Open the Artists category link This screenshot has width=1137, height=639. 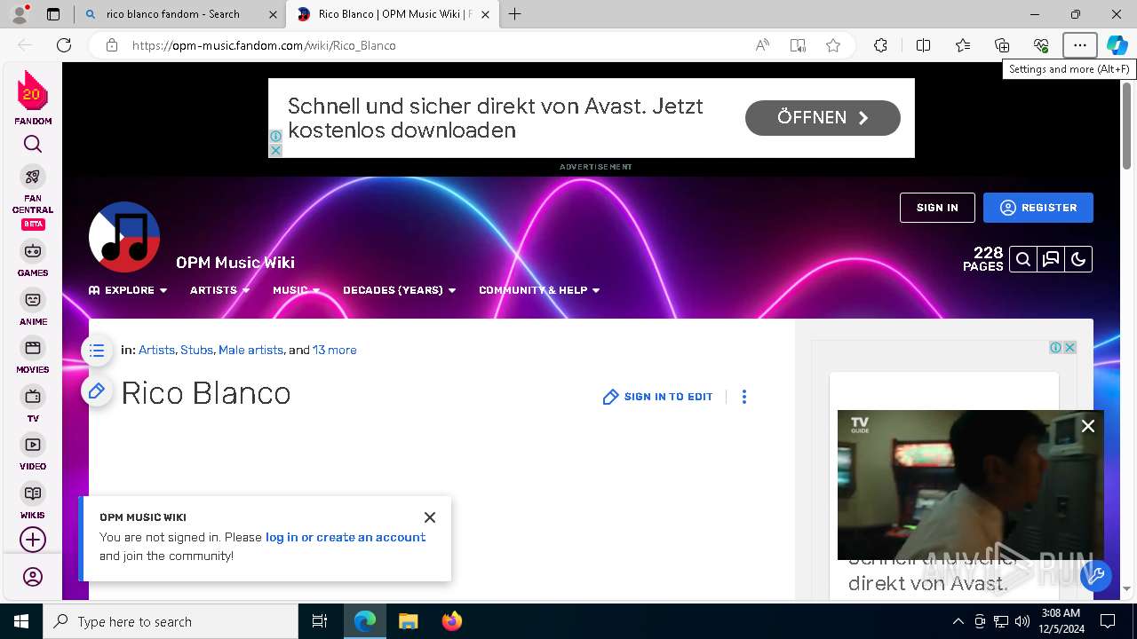pos(156,351)
